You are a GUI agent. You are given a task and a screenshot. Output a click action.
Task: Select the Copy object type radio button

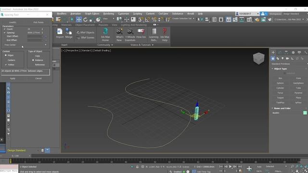(x=33, y=56)
